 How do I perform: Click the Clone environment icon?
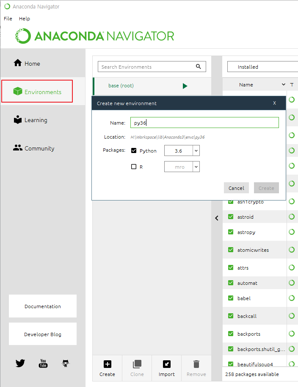137,364
